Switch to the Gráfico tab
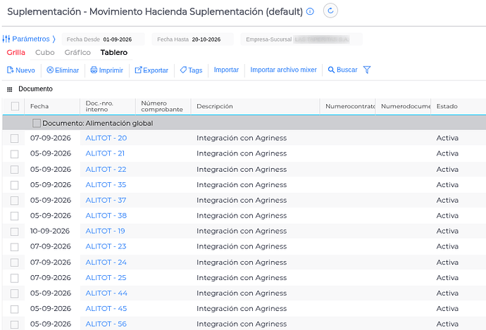Screen dimensions: 486x330 77,52
